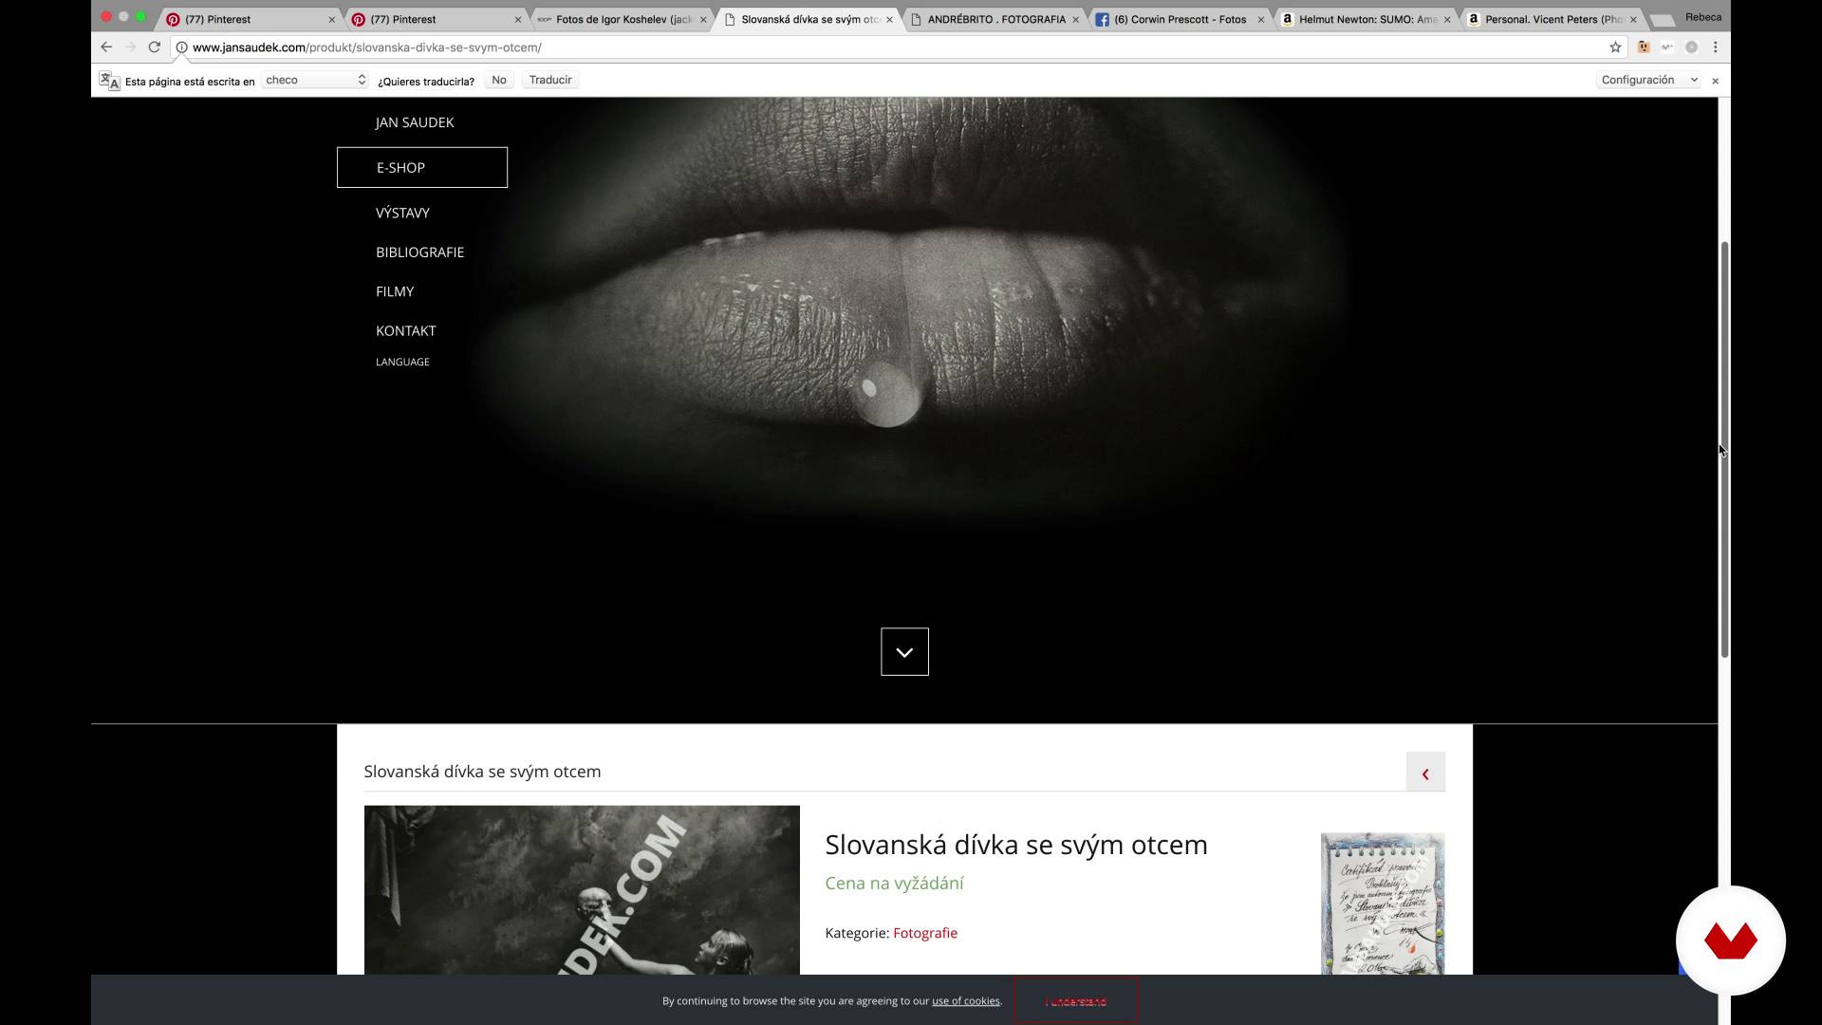Image resolution: width=1822 pixels, height=1025 pixels.
Task: Click the translate icon in the translation bar
Action: click(109, 81)
